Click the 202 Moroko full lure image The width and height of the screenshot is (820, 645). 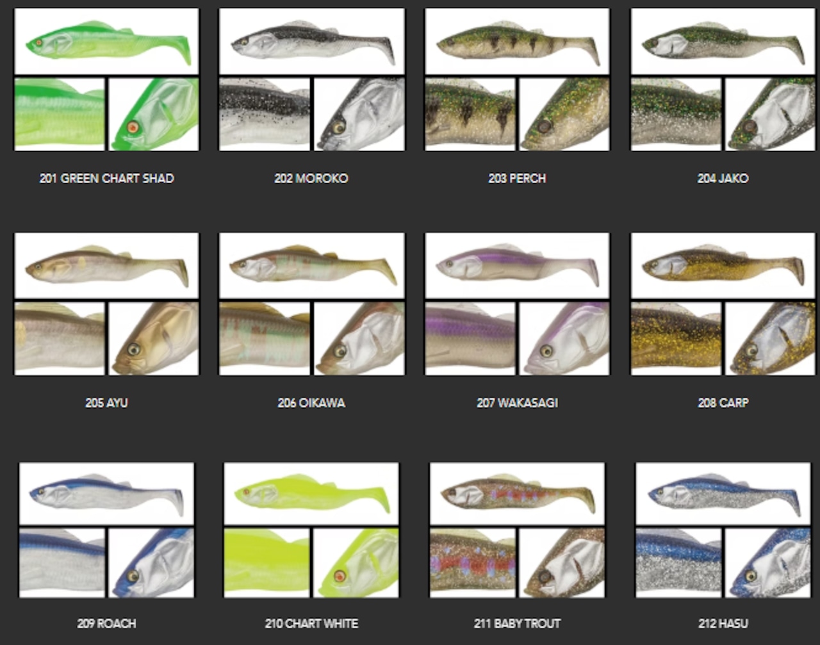(x=312, y=42)
